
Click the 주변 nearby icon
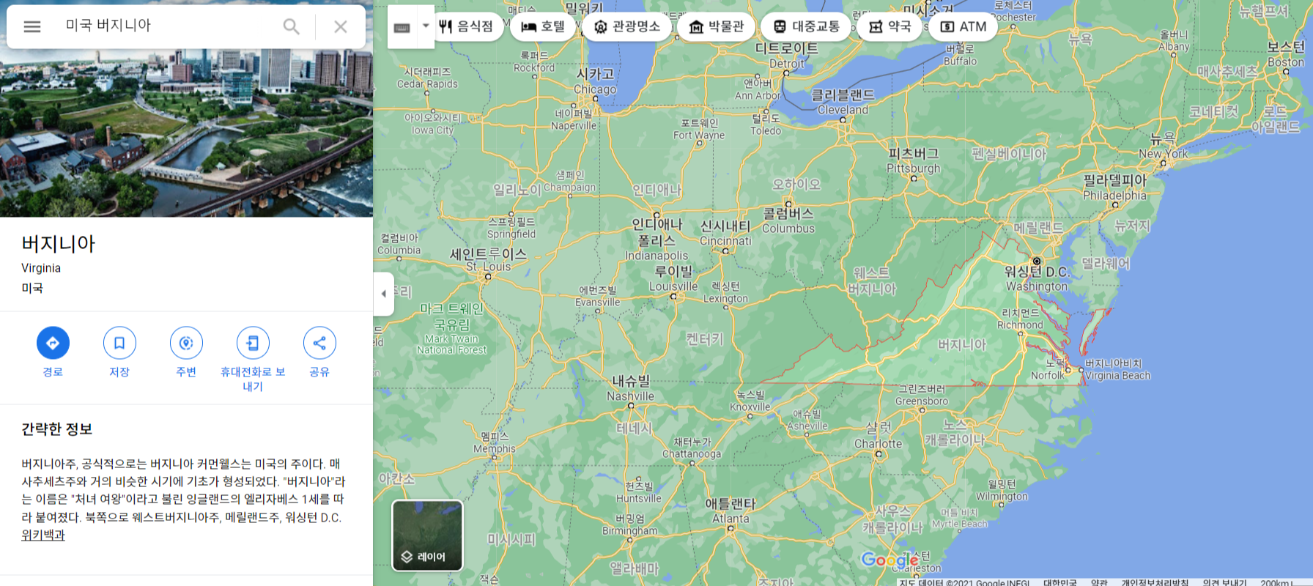[x=186, y=343]
